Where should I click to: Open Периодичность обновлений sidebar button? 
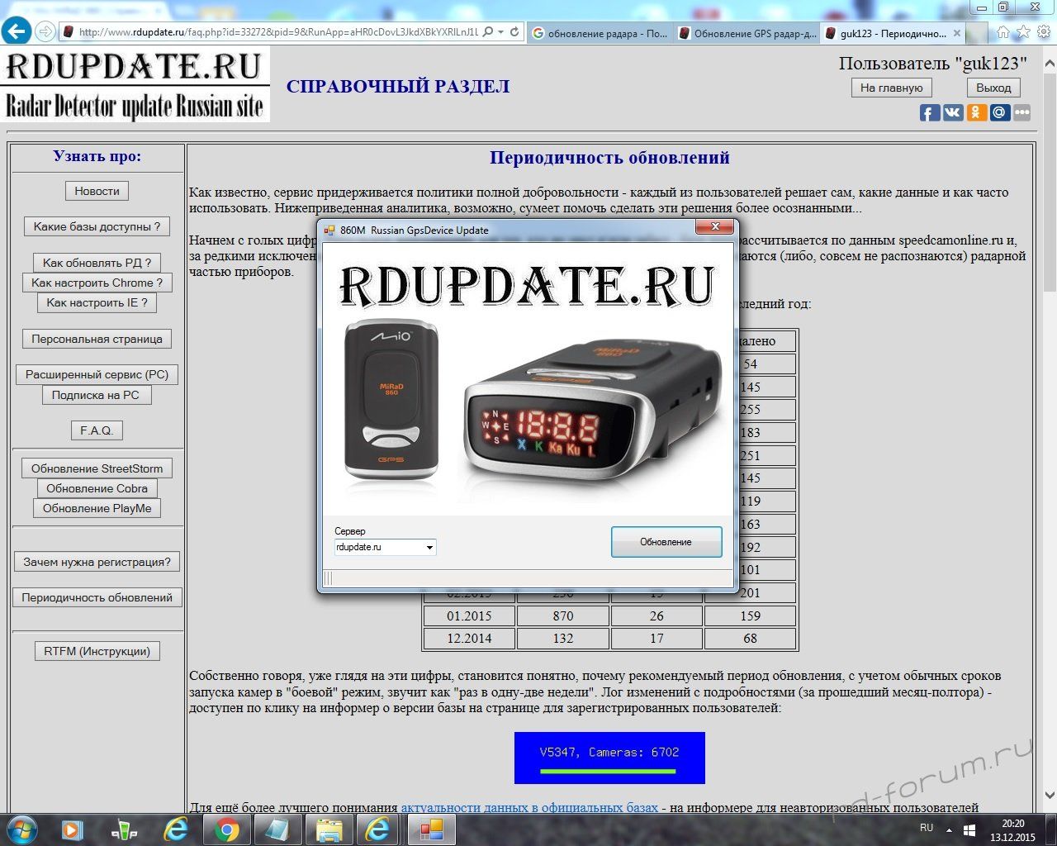click(x=97, y=597)
